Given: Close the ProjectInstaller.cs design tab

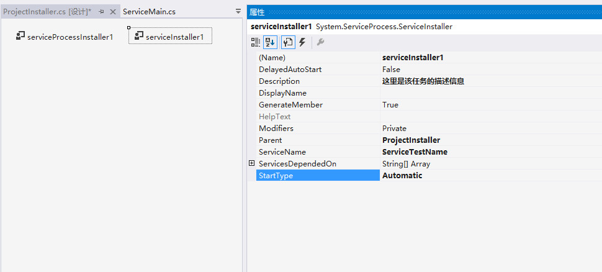Looking at the screenshot, I should [x=113, y=12].
